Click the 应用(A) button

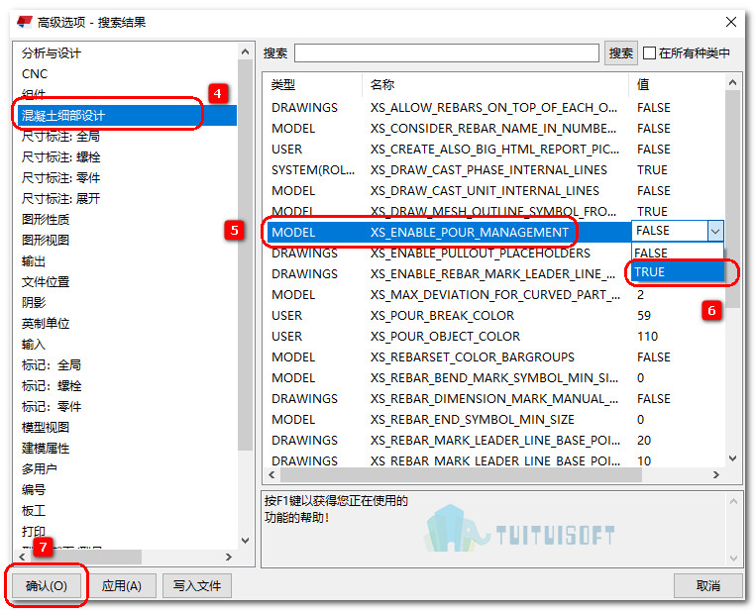coord(122,586)
